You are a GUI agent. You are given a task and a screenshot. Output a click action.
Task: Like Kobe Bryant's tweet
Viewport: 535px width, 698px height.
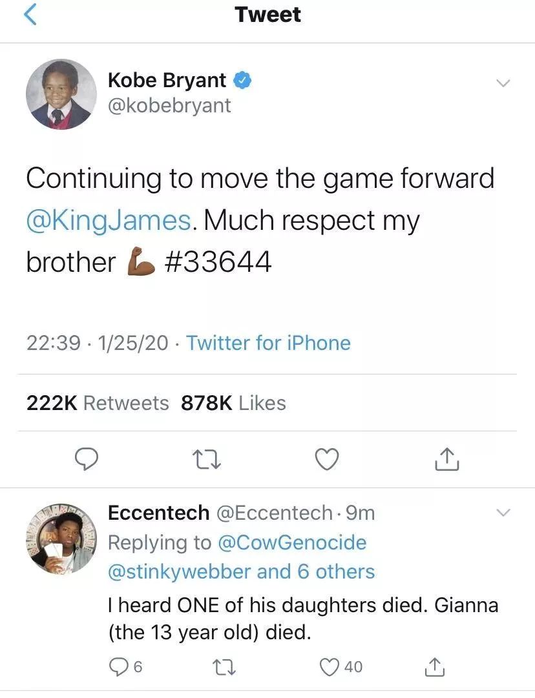click(x=326, y=459)
